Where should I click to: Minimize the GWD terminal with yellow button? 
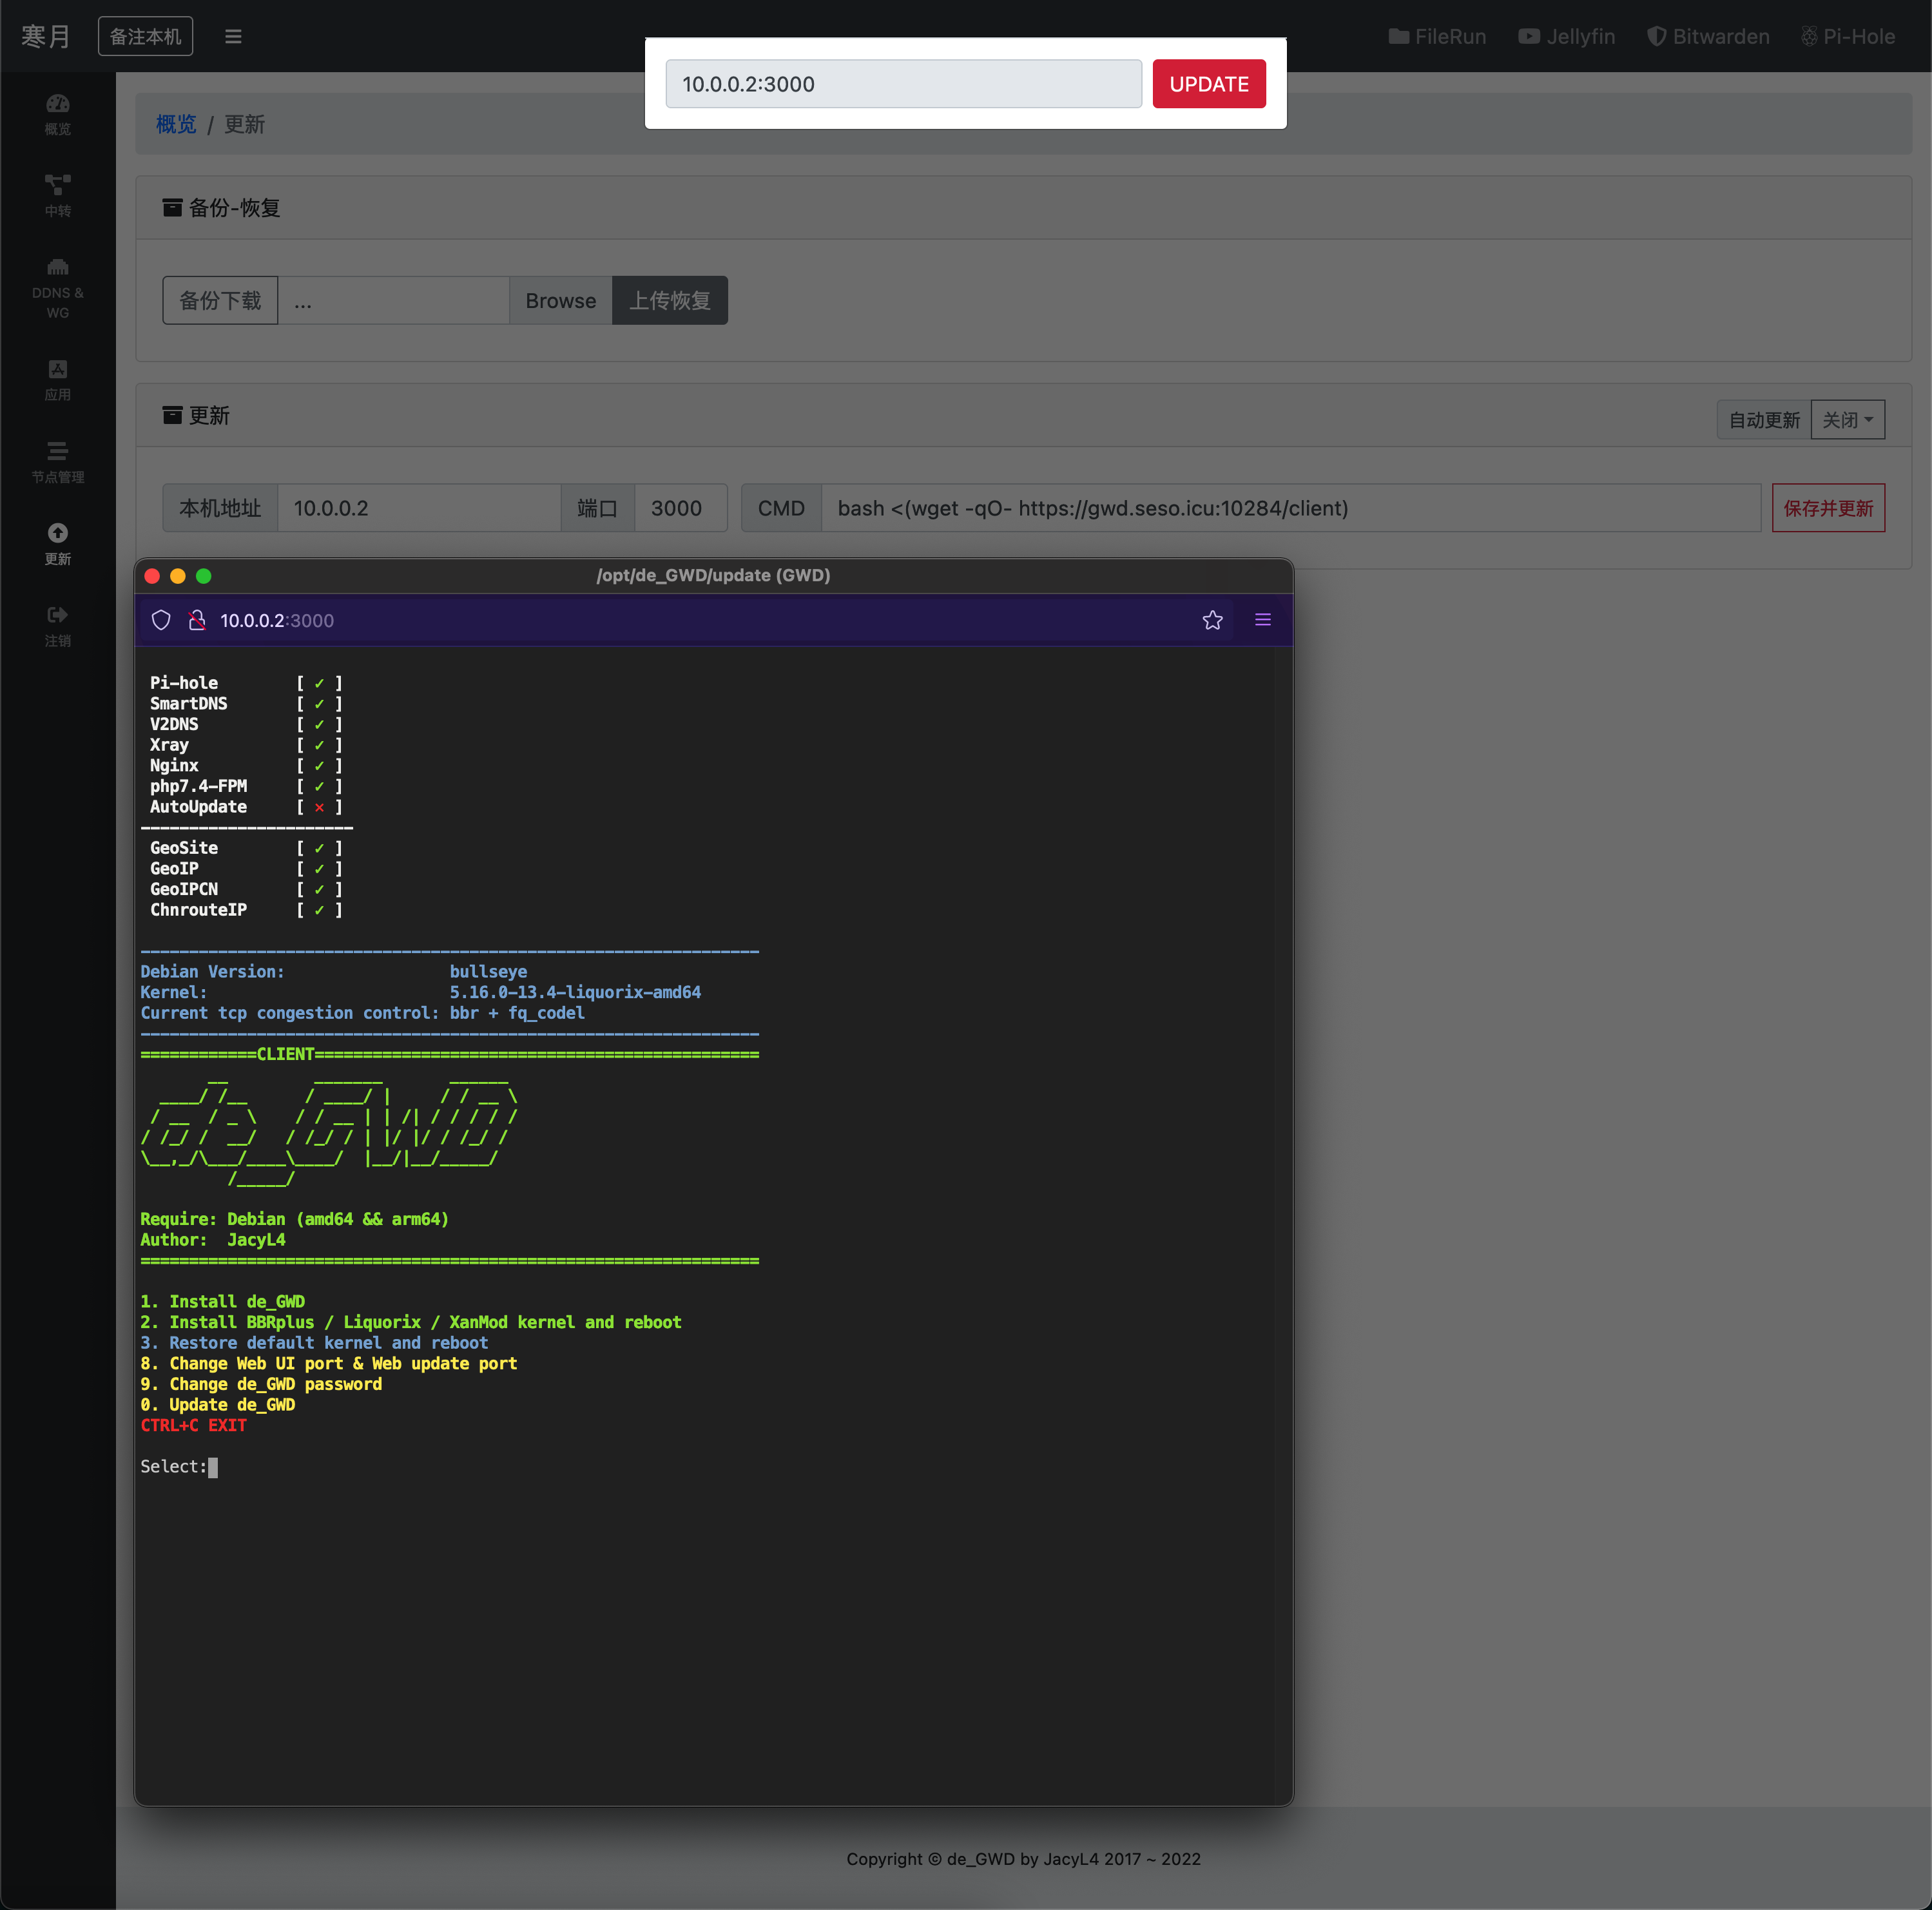click(x=178, y=575)
